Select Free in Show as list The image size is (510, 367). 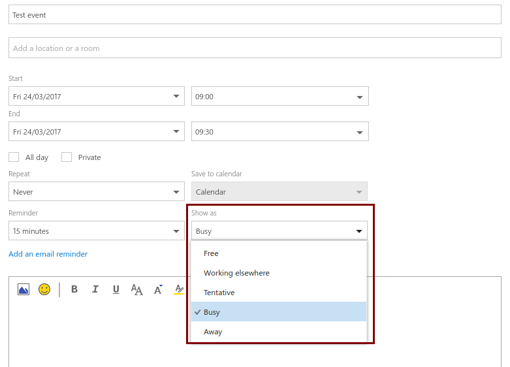point(211,253)
